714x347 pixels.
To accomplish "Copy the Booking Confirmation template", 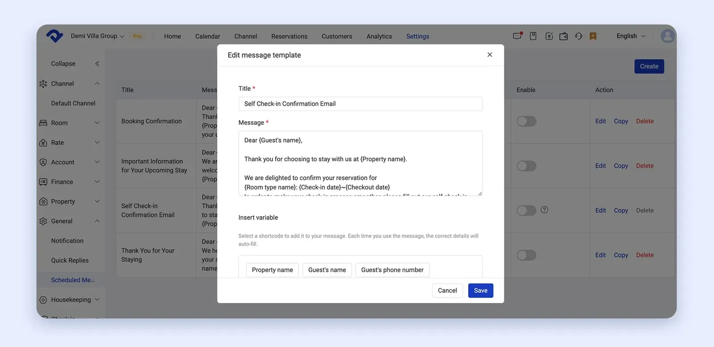I will (621, 121).
